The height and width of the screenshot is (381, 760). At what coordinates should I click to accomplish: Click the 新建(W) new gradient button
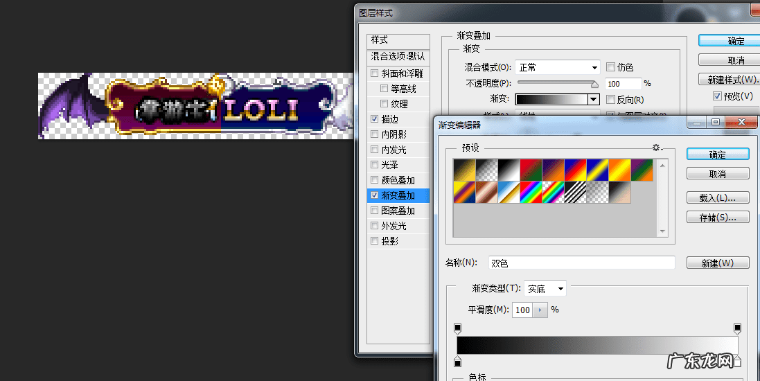718,263
